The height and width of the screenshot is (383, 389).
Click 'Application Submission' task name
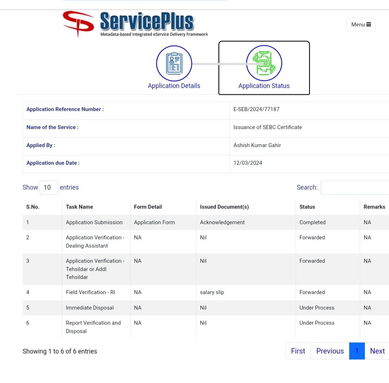[94, 222]
